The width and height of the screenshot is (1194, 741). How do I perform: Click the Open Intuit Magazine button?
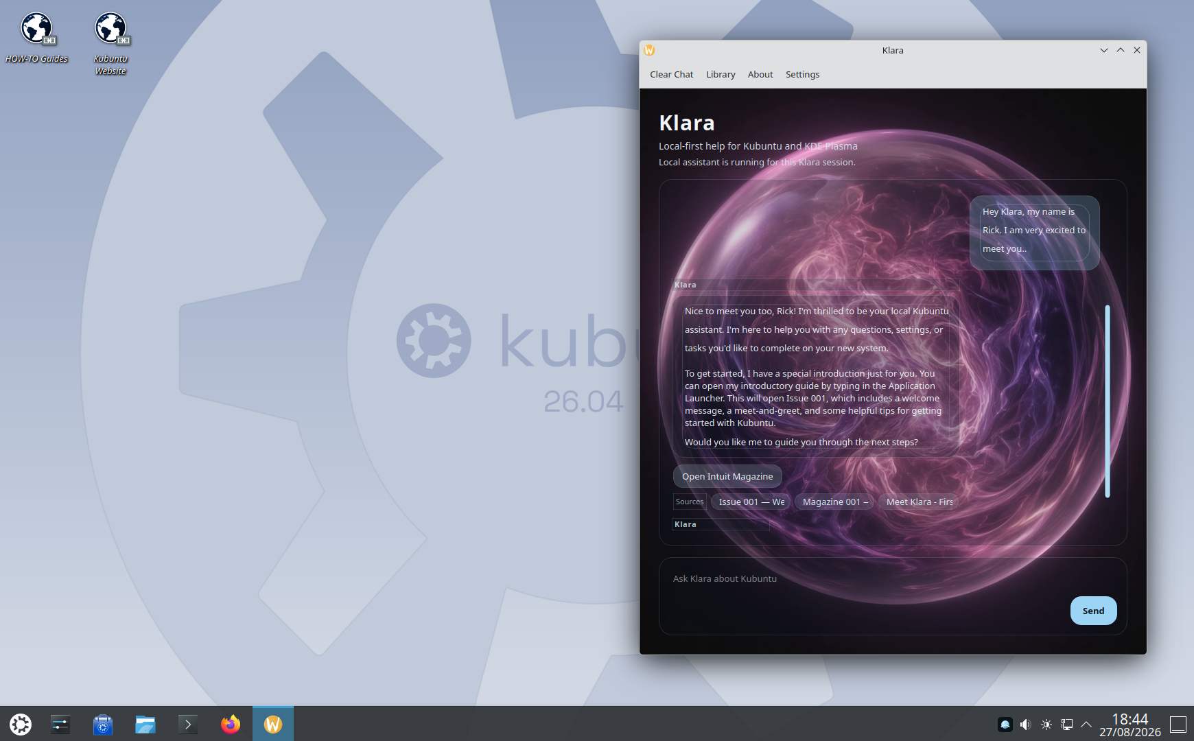pyautogui.click(x=727, y=476)
